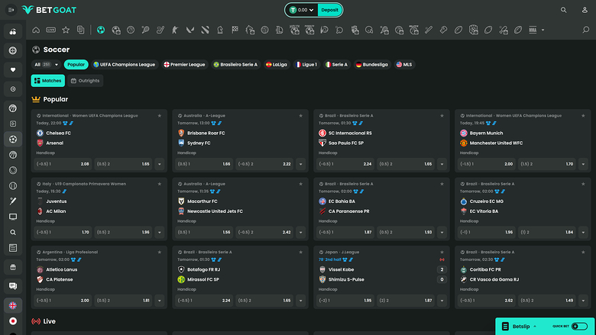Screen dimensions: 596x335
Task: Open the All leagues dropdown
Action: coord(47,65)
